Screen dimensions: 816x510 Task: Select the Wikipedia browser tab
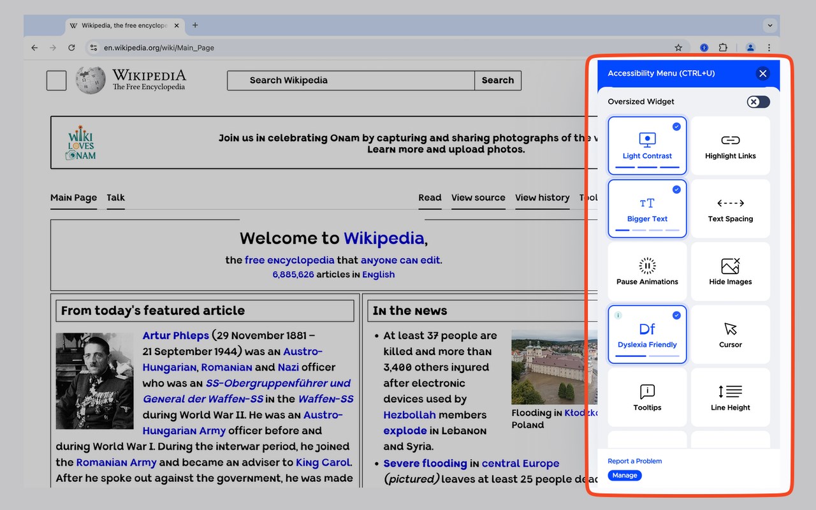point(125,25)
